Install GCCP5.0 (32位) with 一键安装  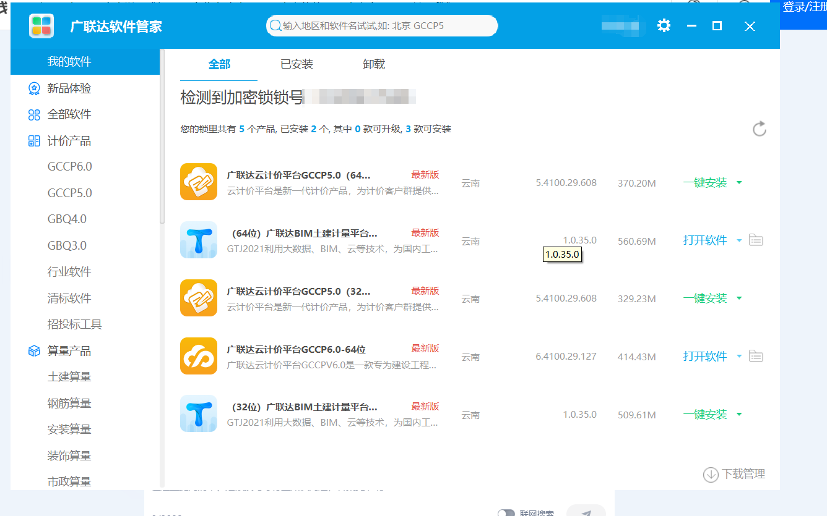[705, 298]
